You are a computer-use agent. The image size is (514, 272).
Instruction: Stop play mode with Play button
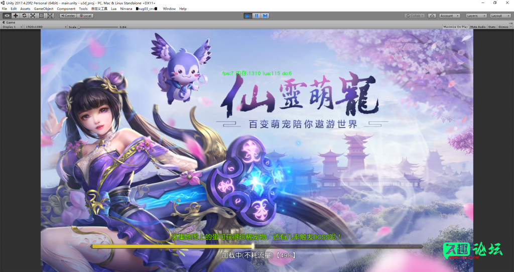pos(247,16)
